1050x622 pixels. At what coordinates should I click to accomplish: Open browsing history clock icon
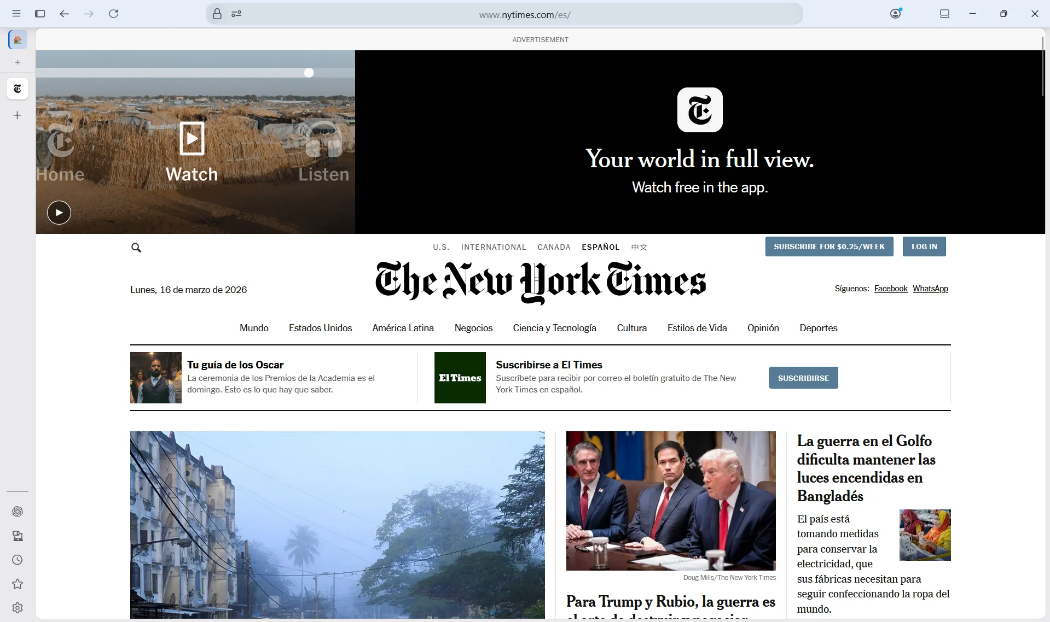pyautogui.click(x=18, y=560)
